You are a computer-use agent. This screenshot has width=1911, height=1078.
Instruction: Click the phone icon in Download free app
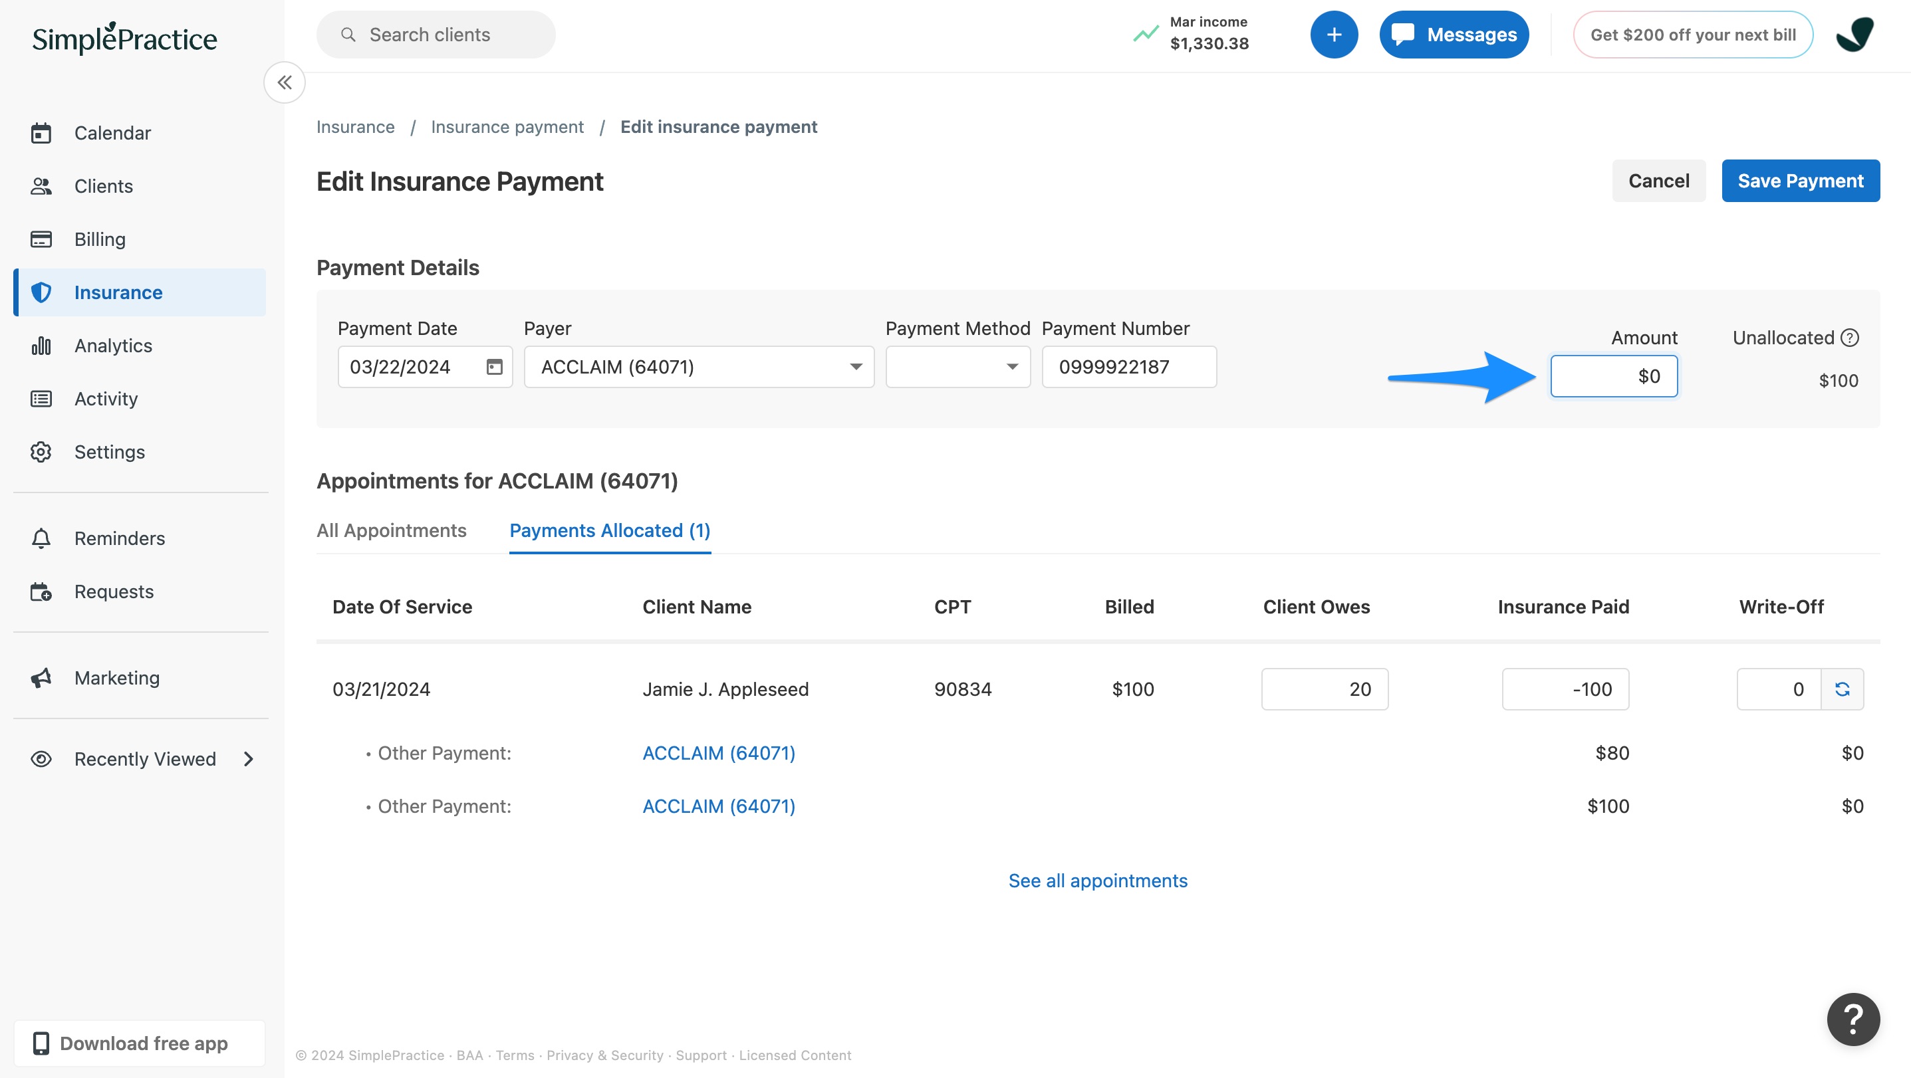tap(41, 1043)
